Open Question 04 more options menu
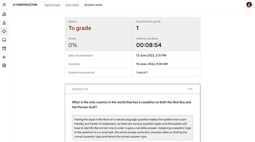This screenshot has width=255, height=142. point(190,89)
